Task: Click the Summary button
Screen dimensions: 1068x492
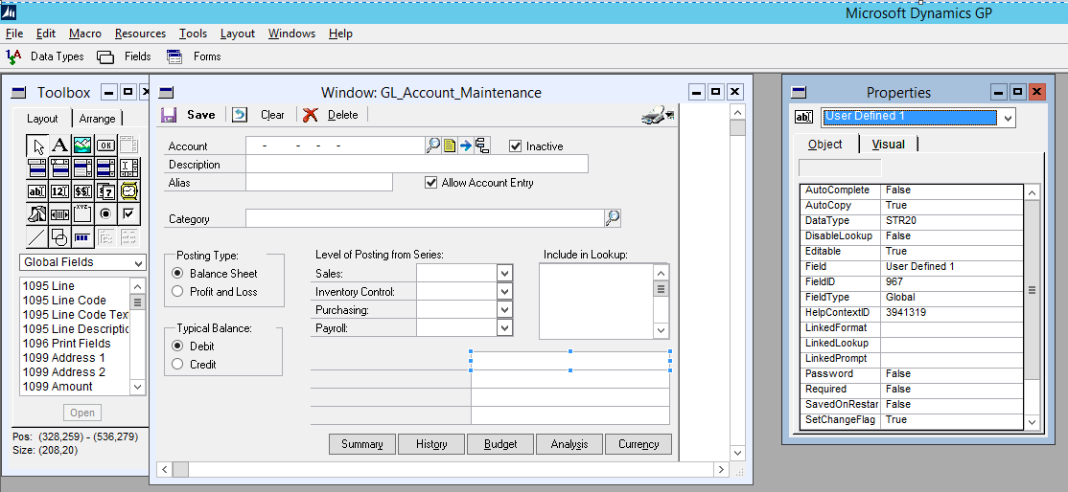Action: (362, 444)
